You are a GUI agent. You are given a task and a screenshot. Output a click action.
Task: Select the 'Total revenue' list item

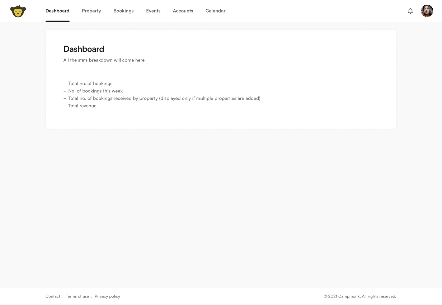(82, 106)
